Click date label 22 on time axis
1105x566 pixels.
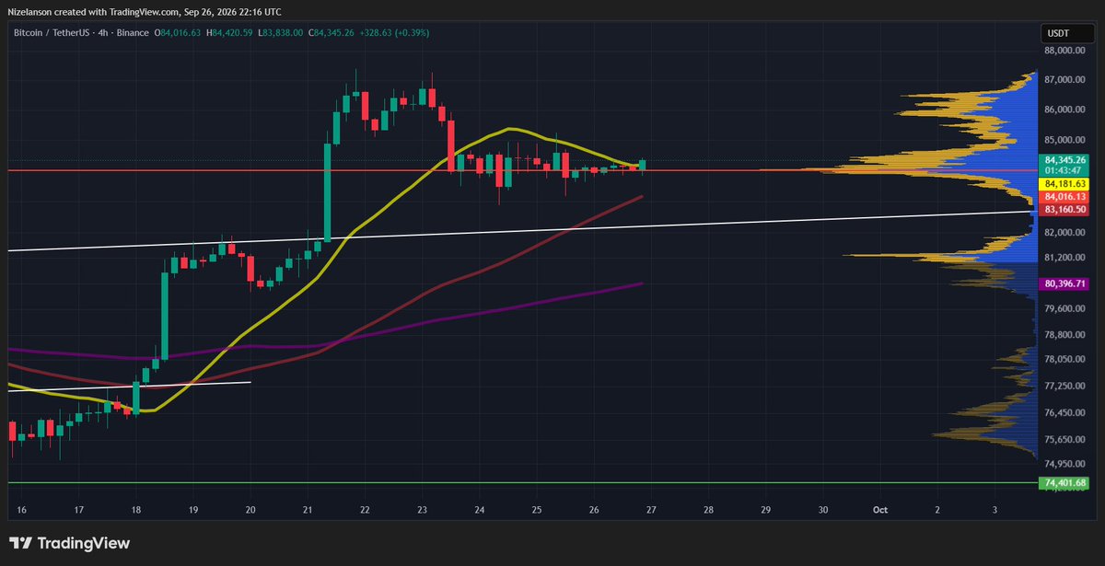point(365,509)
